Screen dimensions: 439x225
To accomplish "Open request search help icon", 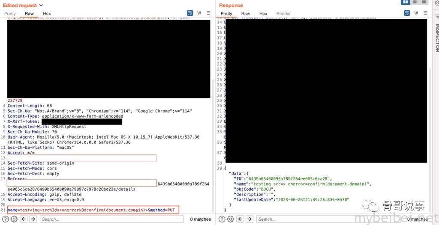I will pyautogui.click(x=5, y=219).
